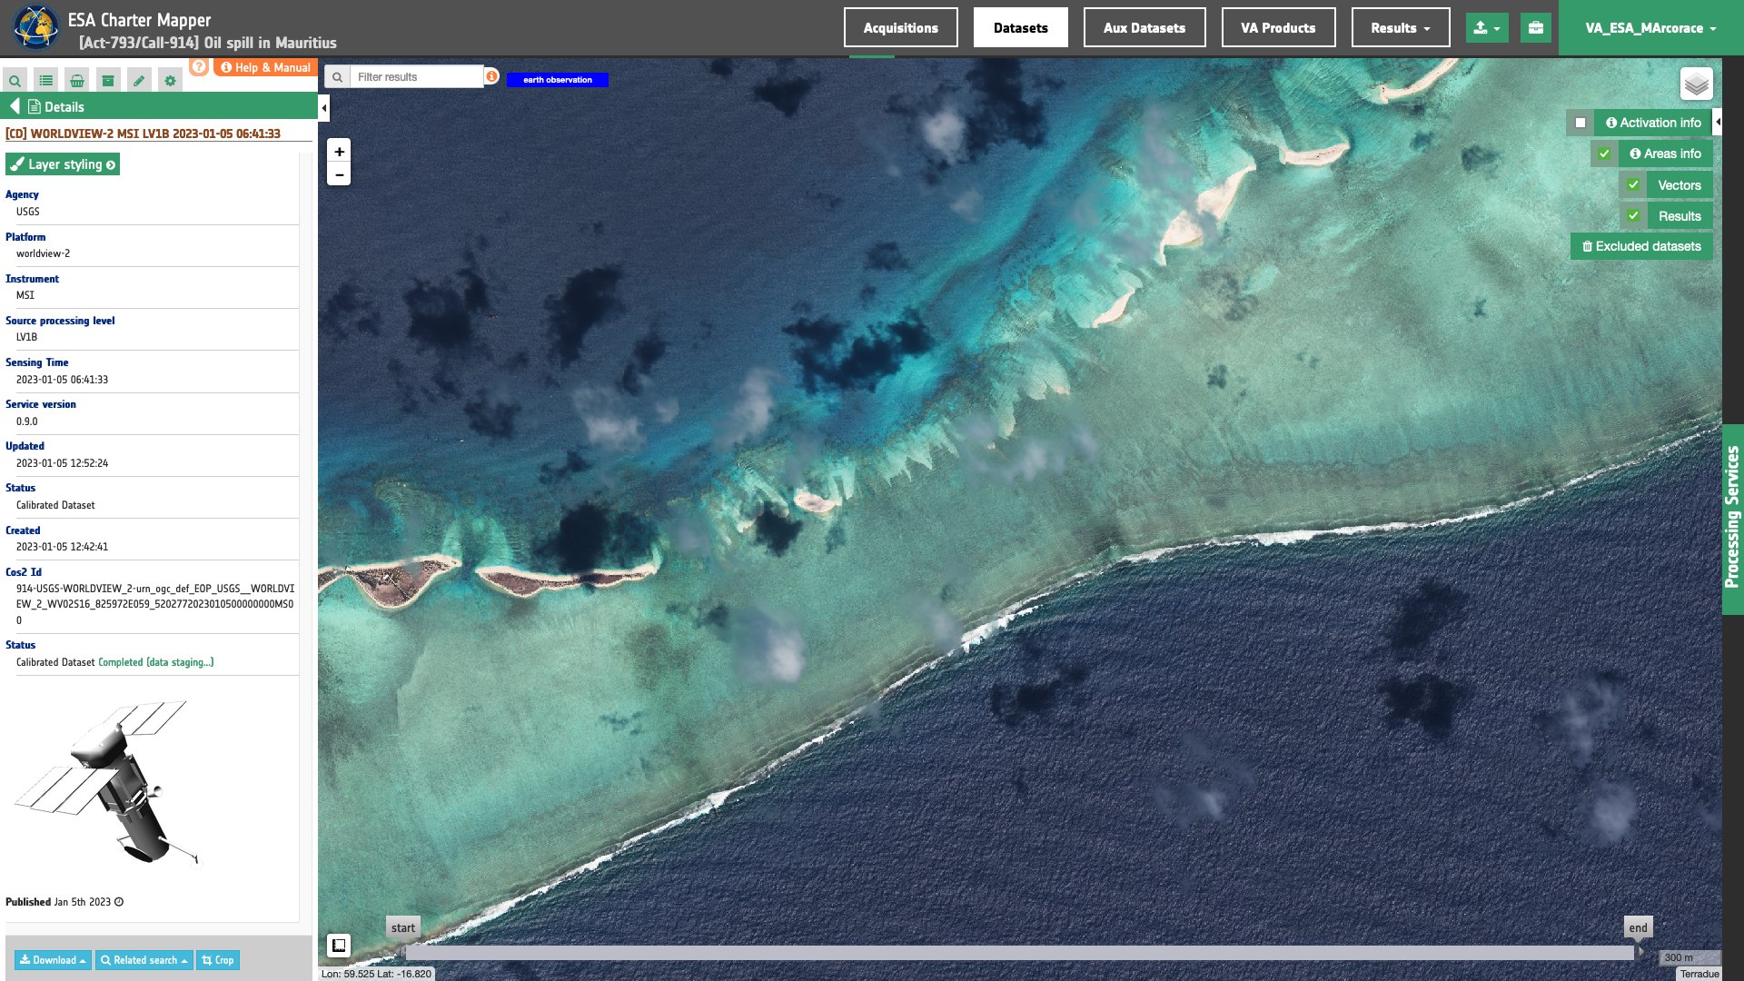Collapse the left panel with arrow handle

[x=324, y=108]
